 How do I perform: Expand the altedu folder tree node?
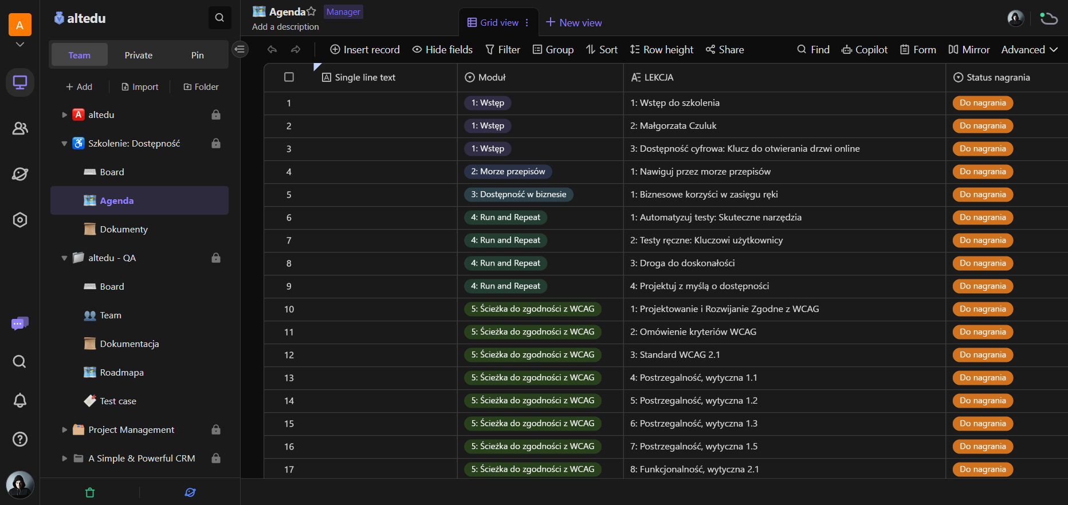coord(65,115)
